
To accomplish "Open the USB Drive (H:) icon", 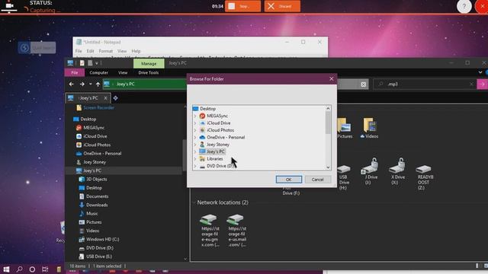I will coord(344,177).
